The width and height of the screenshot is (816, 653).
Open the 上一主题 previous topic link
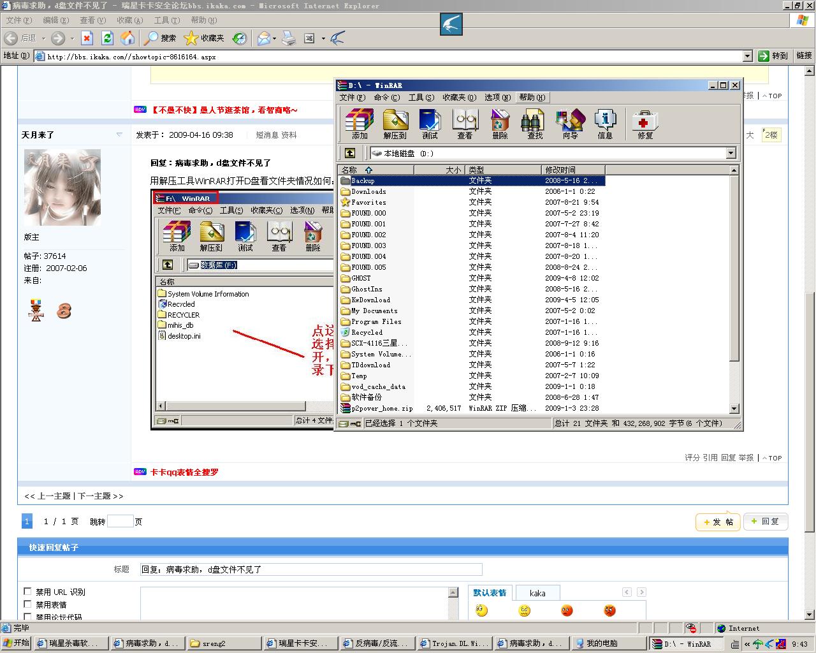(54, 495)
